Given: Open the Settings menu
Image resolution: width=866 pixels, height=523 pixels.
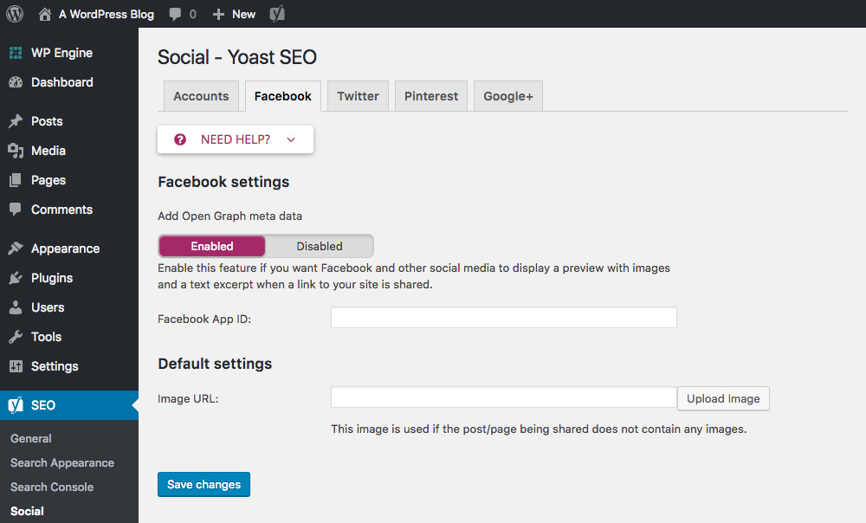Looking at the screenshot, I should [55, 366].
